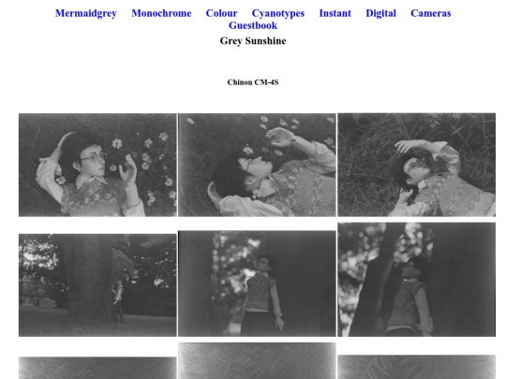Click the Chinon CM-4S camera heading
Screen dimensions: 506x379
[x=253, y=82]
